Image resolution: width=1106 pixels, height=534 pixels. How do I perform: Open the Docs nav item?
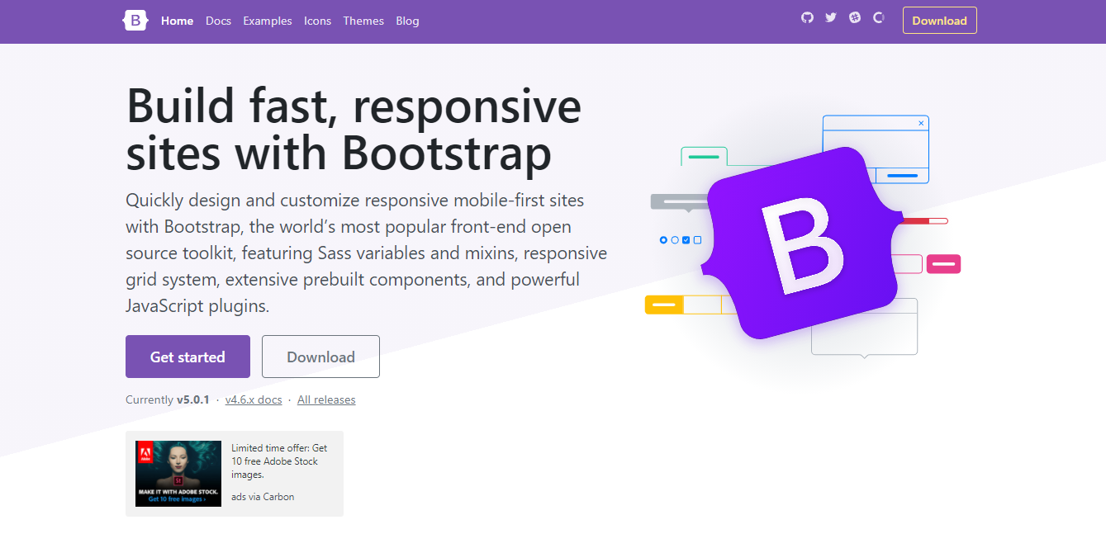pyautogui.click(x=218, y=21)
